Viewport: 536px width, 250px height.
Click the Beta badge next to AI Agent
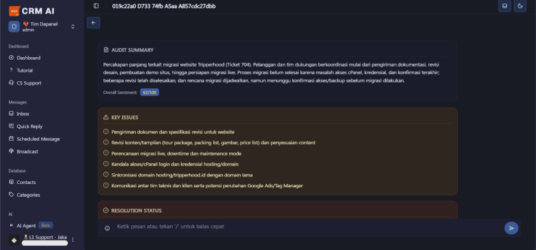click(46, 226)
